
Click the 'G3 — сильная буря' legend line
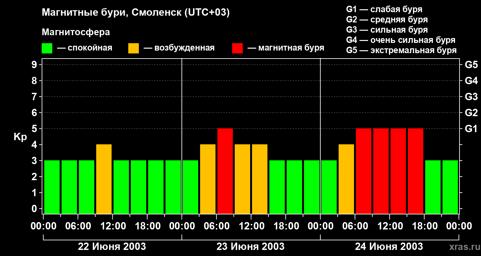click(x=387, y=30)
